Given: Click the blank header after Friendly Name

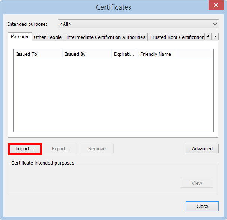Looking at the screenshot, I should coord(195,54).
